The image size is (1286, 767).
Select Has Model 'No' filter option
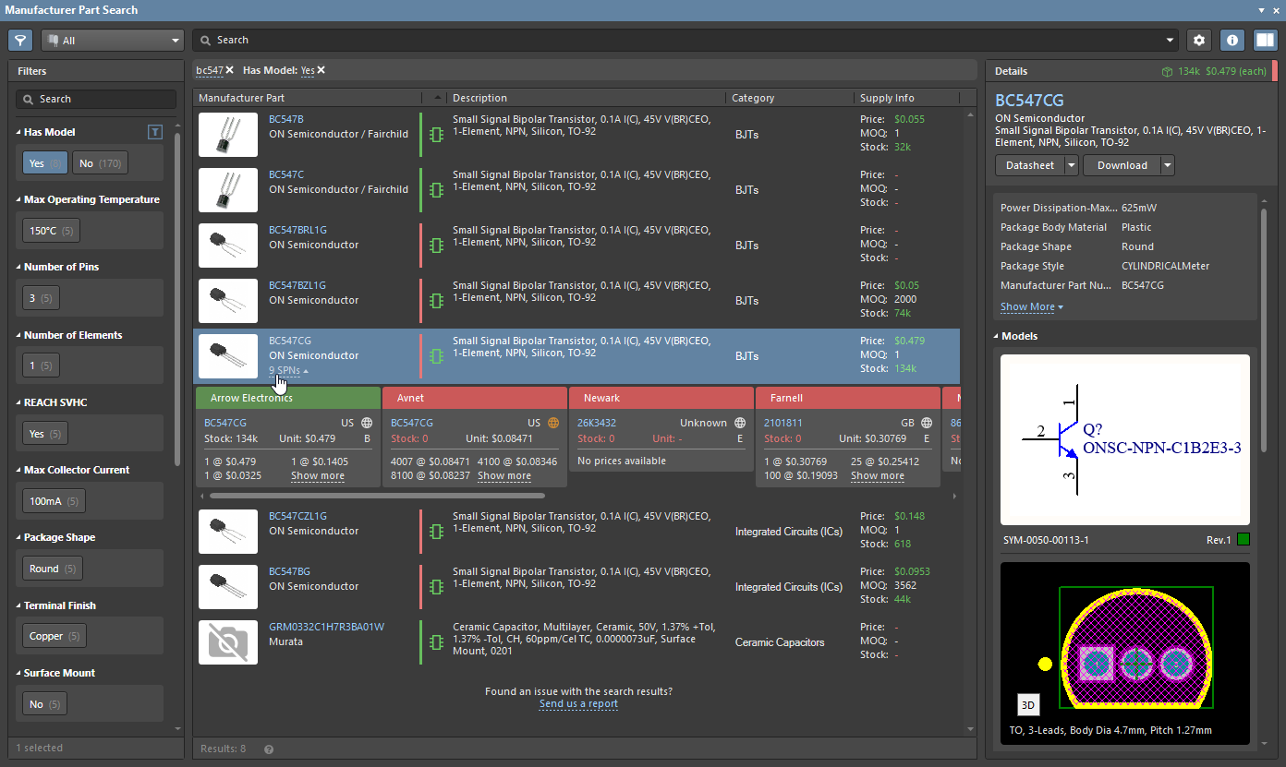(x=100, y=163)
